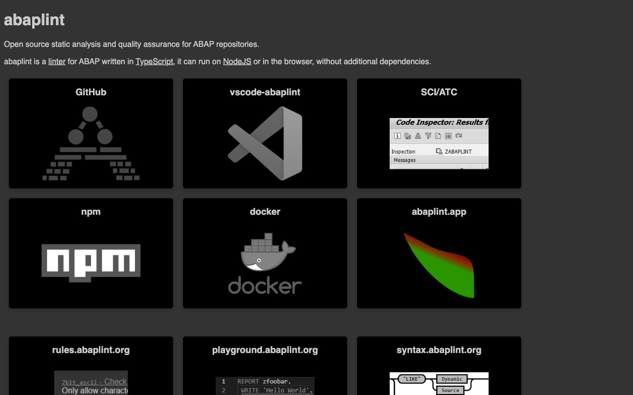Click the green-red abaplint.app leaf logo
The width and height of the screenshot is (633, 395).
[x=439, y=265]
